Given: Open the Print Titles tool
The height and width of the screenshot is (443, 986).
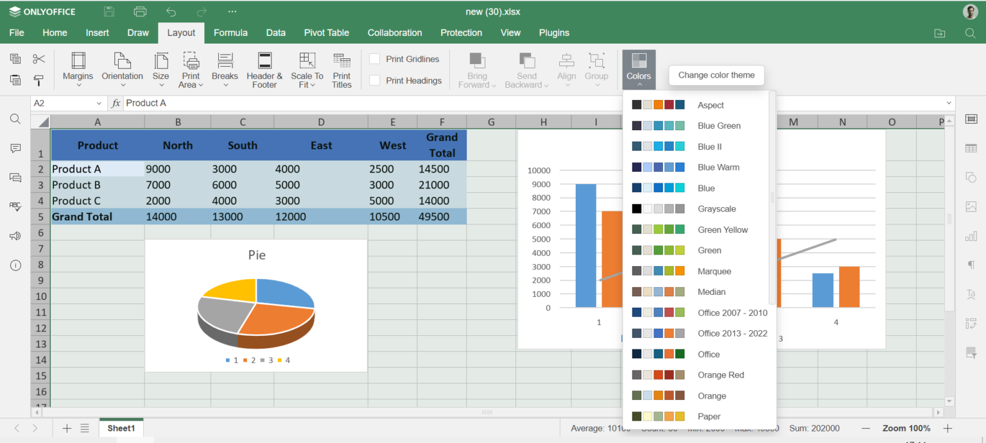Looking at the screenshot, I should (x=342, y=69).
